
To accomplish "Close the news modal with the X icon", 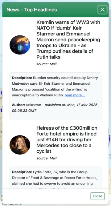I will (x=102, y=10).
